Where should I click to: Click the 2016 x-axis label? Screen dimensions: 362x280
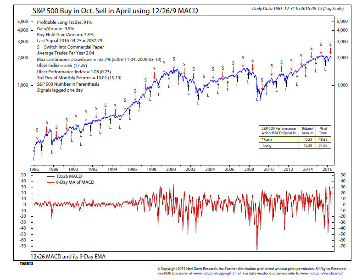click(328, 169)
